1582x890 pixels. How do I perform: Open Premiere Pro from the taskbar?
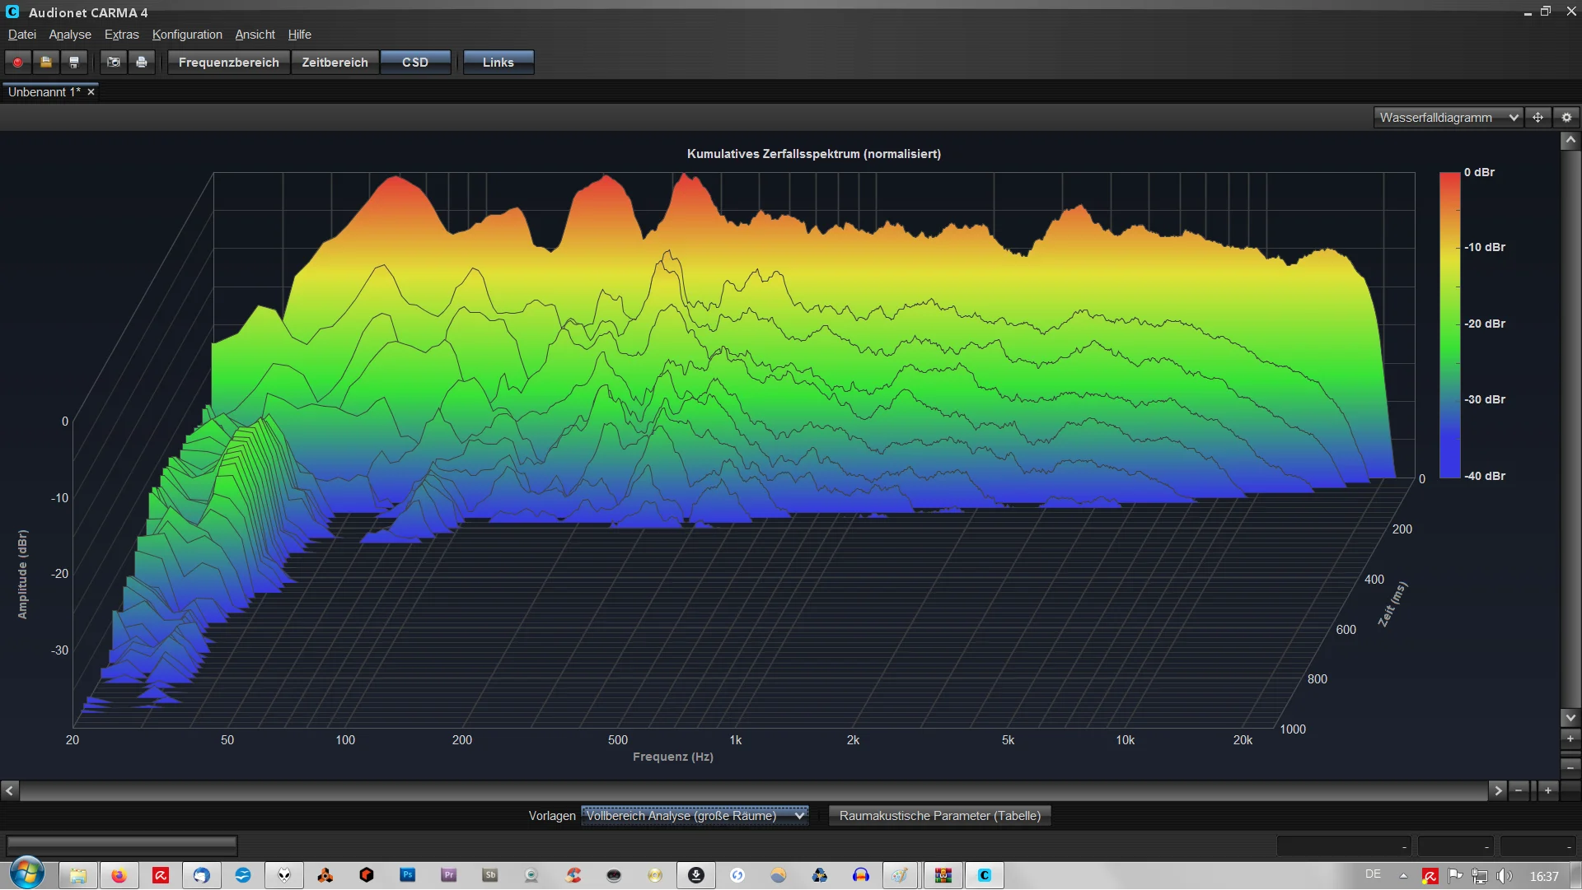449,875
